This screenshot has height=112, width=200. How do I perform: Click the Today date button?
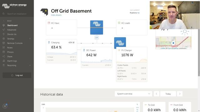pos(168,94)
